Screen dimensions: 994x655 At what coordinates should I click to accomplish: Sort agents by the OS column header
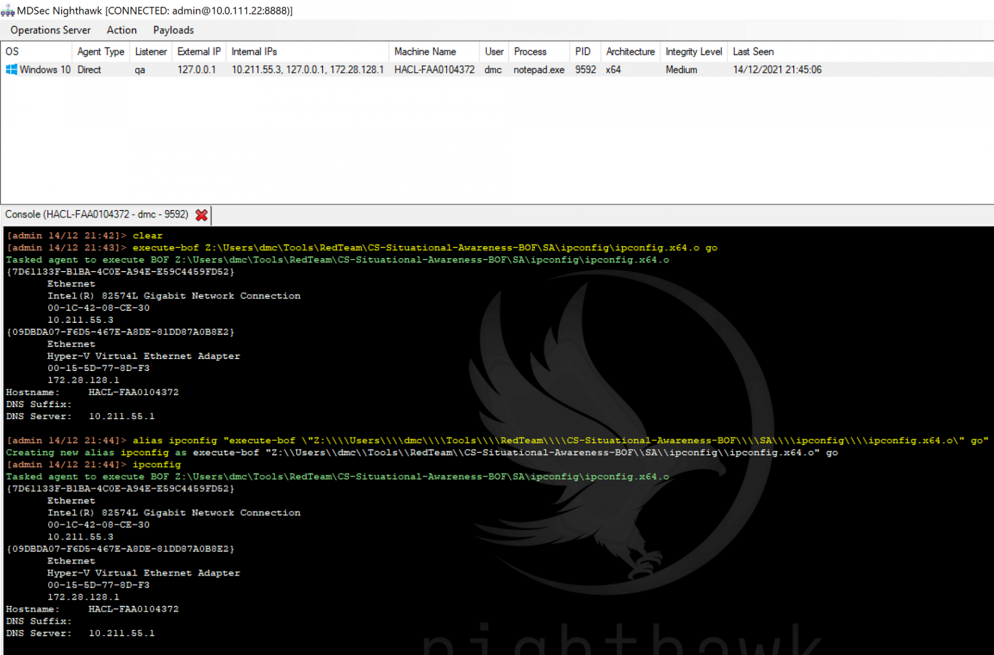coord(11,51)
